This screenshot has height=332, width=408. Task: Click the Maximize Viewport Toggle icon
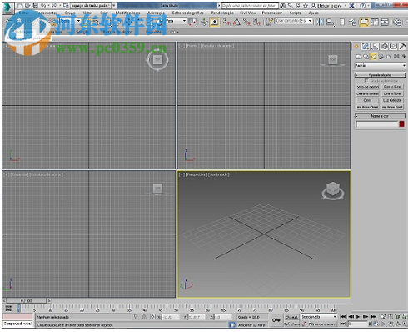tap(405, 324)
